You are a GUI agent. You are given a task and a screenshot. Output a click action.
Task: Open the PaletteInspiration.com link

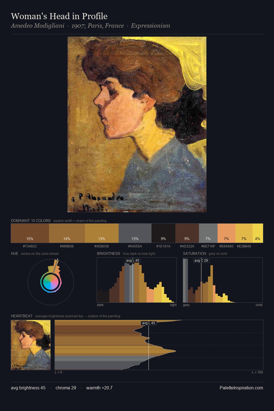point(241,388)
